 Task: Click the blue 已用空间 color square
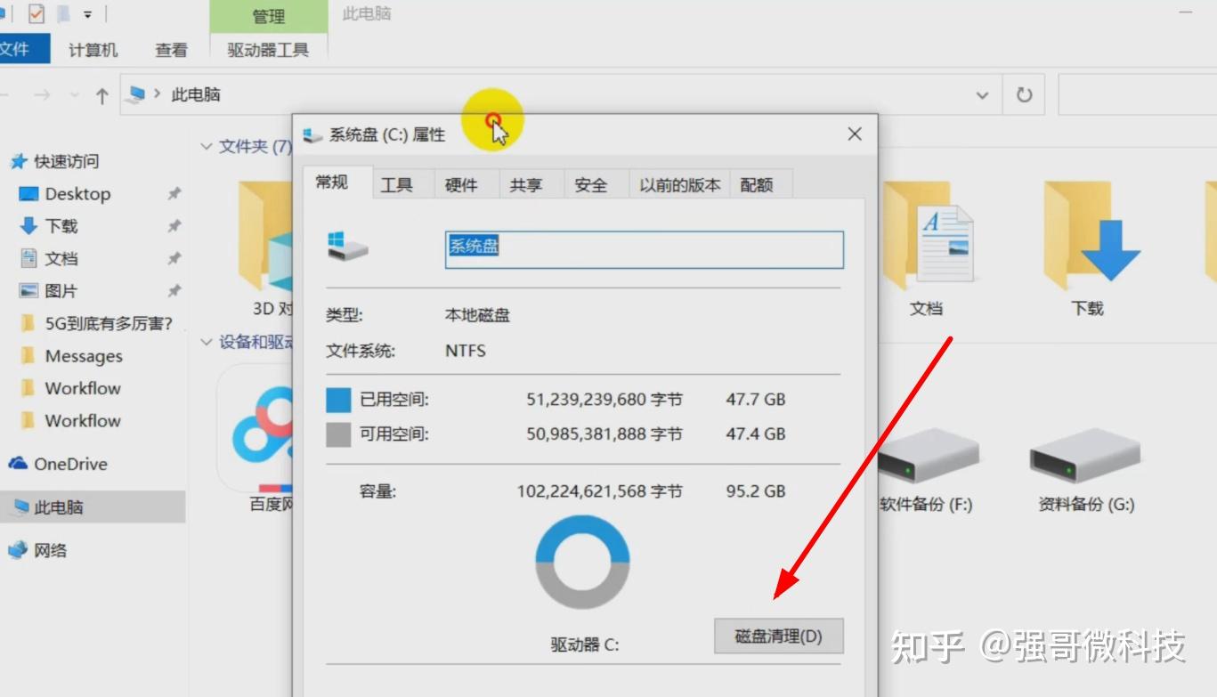338,400
